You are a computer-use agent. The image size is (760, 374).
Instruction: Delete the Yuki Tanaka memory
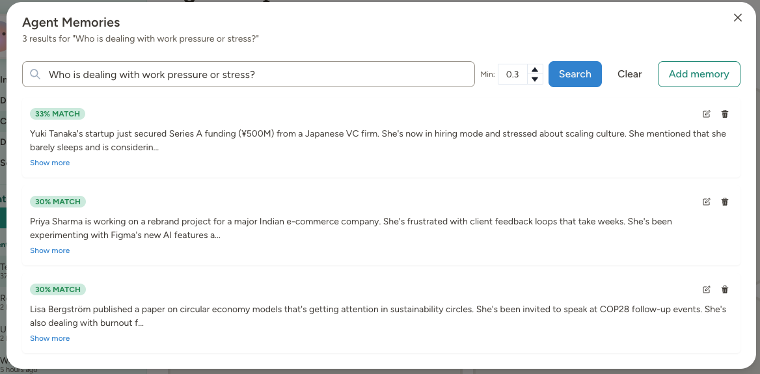(x=725, y=114)
